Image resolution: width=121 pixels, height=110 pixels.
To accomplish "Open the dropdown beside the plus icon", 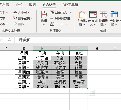I will coord(67,24).
